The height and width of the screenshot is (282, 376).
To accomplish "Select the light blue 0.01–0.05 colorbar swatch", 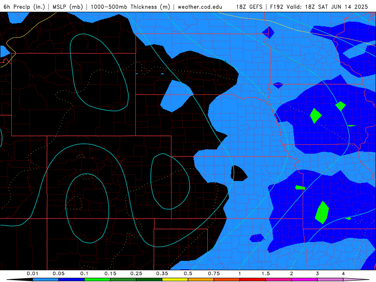I will point(46,280).
